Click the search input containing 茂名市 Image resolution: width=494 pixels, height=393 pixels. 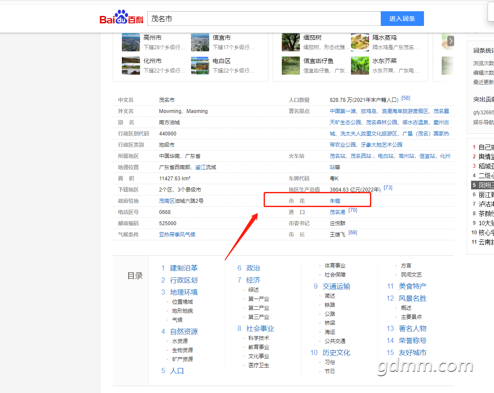[264, 19]
